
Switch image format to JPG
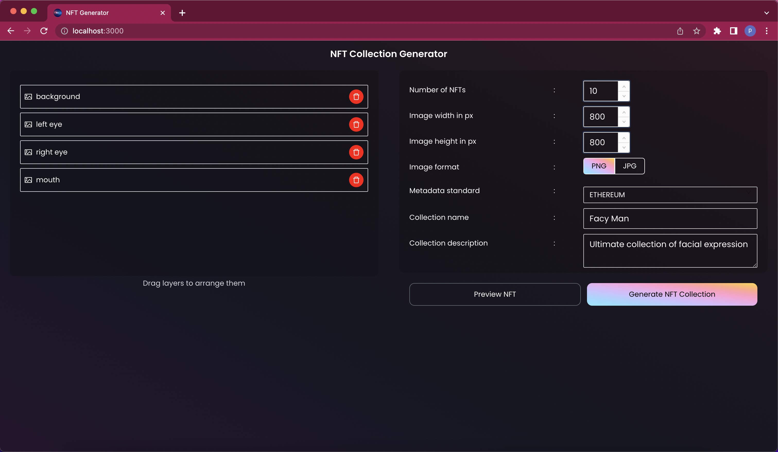629,166
